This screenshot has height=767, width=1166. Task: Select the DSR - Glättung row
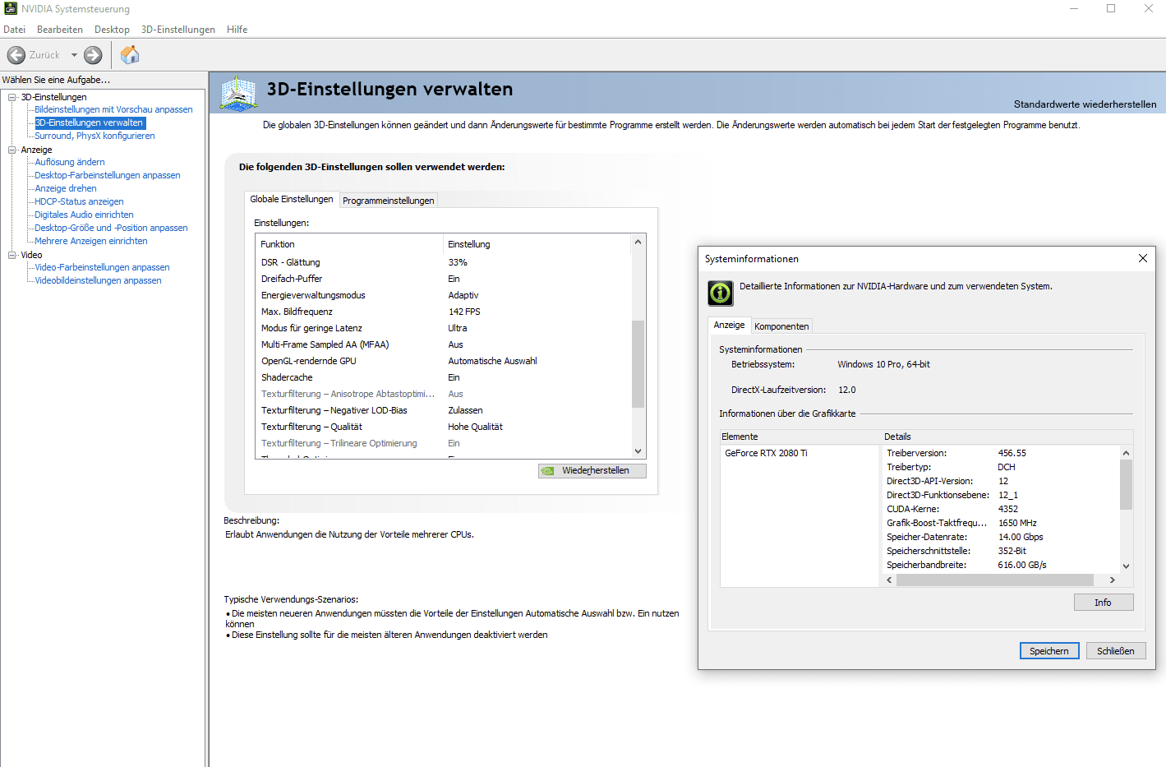coord(444,262)
